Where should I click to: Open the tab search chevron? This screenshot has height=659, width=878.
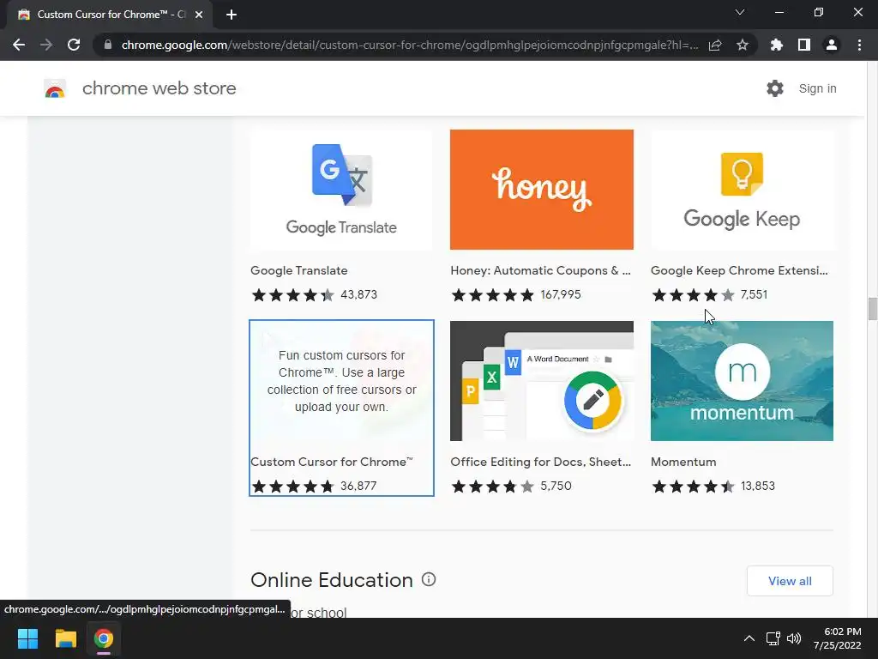(x=740, y=12)
